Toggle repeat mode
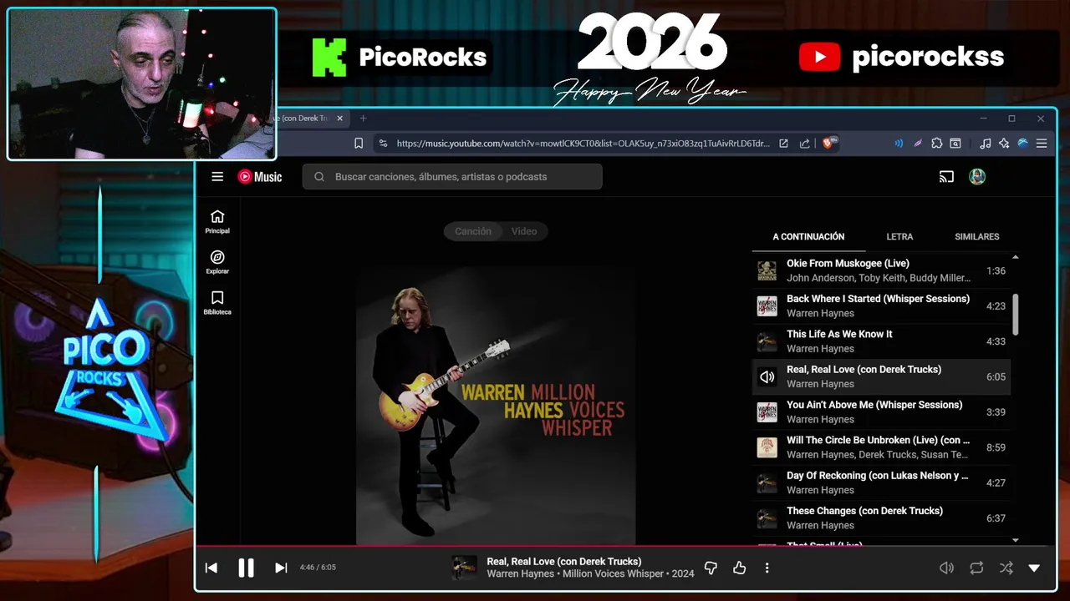 [976, 568]
